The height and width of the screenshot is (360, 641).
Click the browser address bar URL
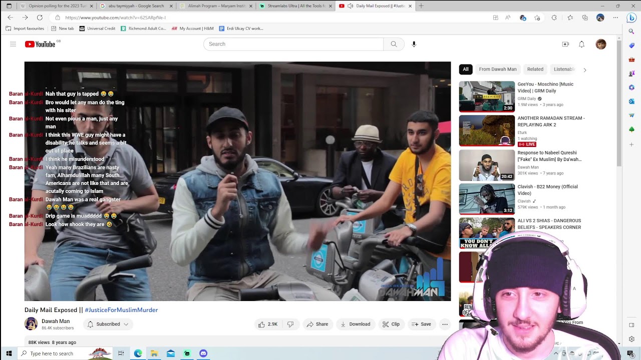(x=115, y=17)
